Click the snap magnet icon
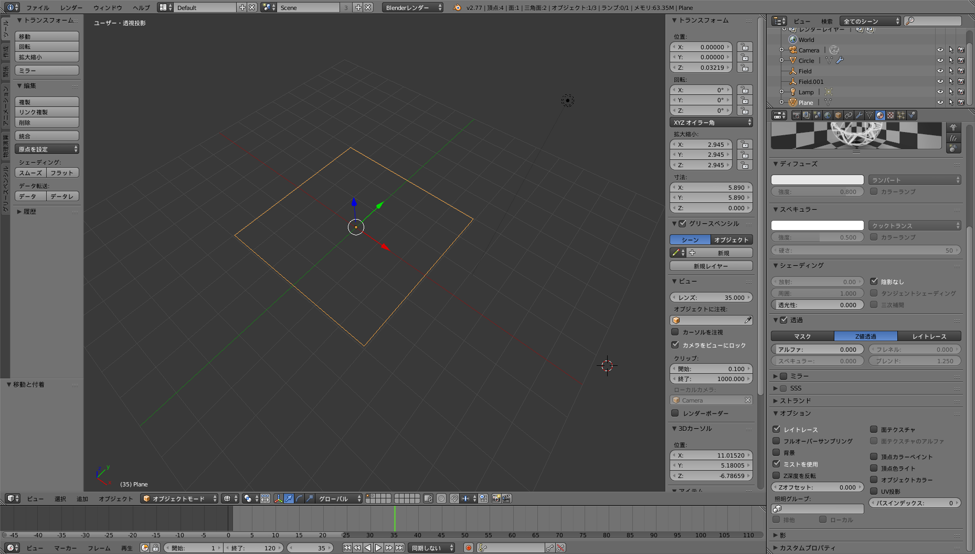This screenshot has width=975, height=554. click(454, 498)
